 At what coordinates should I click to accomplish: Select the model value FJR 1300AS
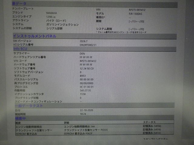point(135,14)
